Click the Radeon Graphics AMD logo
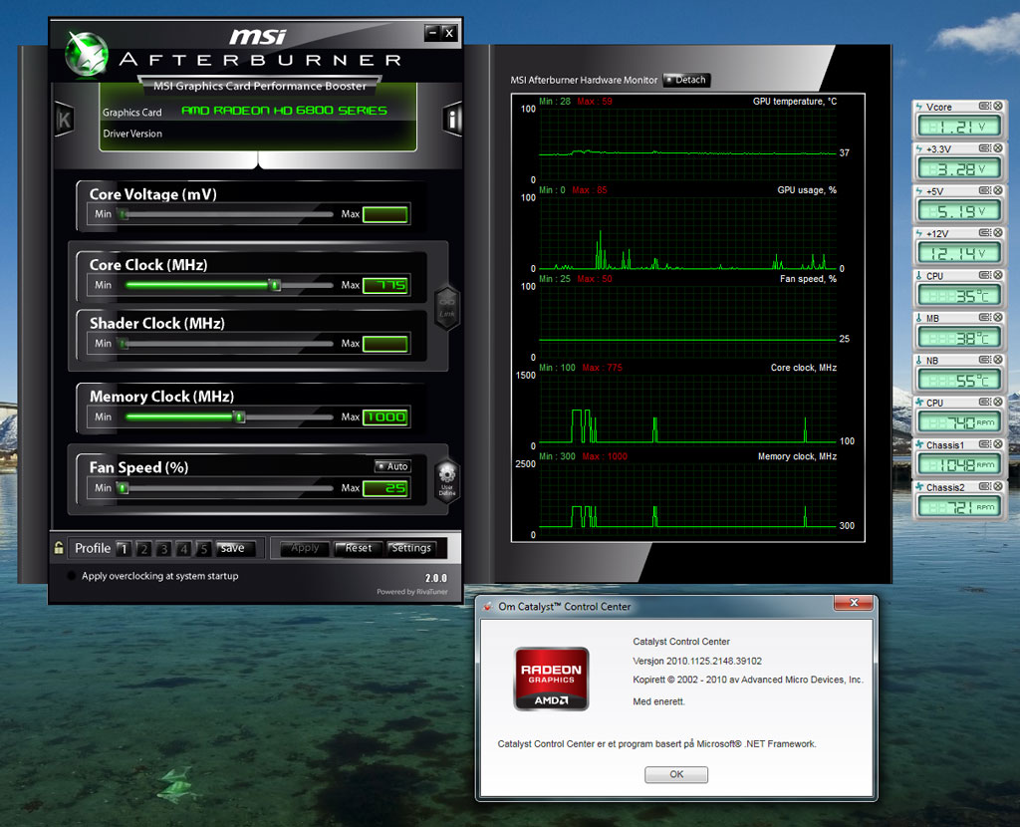Viewport: 1020px width, 827px height. coord(552,679)
